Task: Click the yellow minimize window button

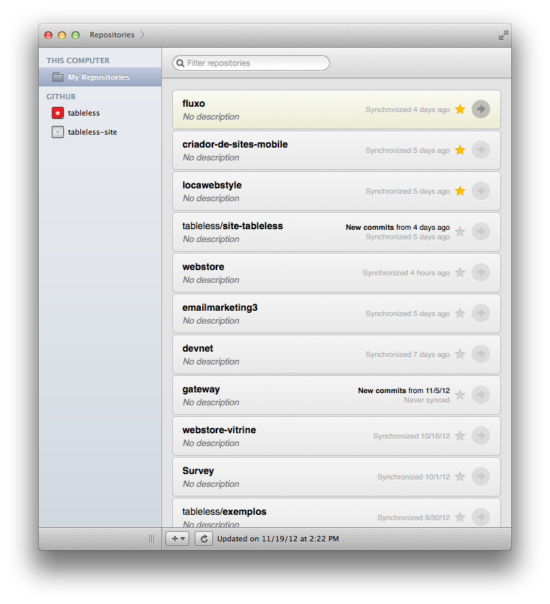Action: [x=62, y=35]
